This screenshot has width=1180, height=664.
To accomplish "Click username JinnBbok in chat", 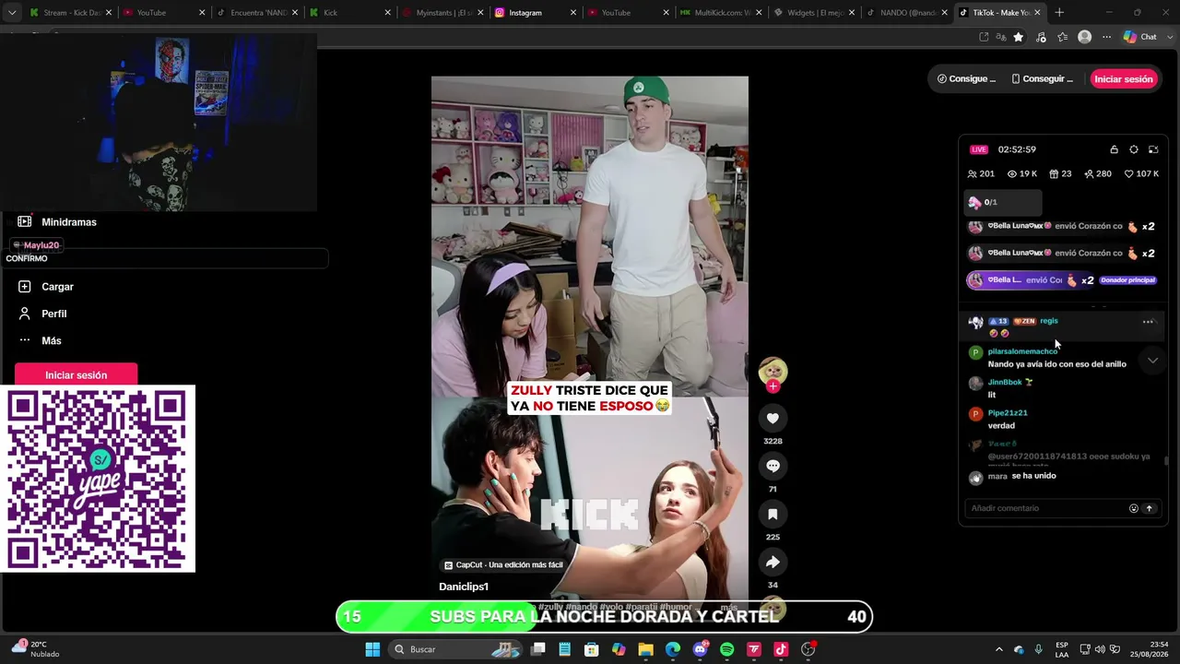I will pos(1005,382).
